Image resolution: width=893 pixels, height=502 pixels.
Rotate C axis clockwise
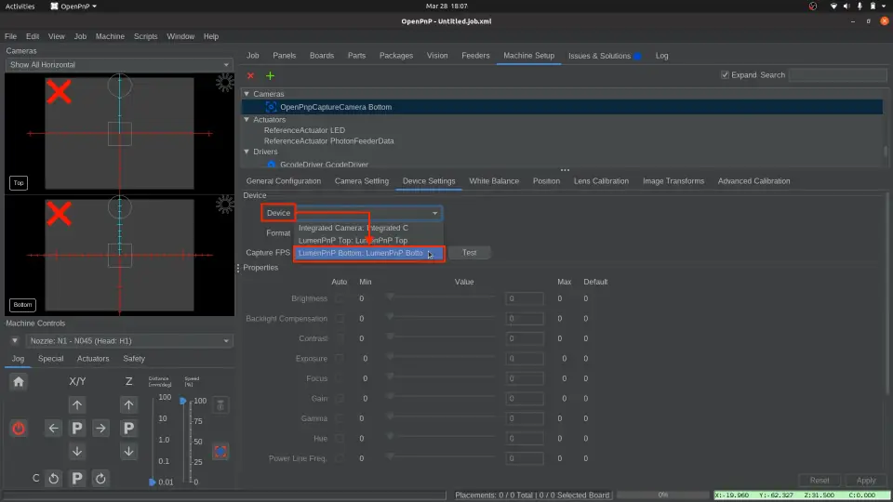(x=100, y=478)
